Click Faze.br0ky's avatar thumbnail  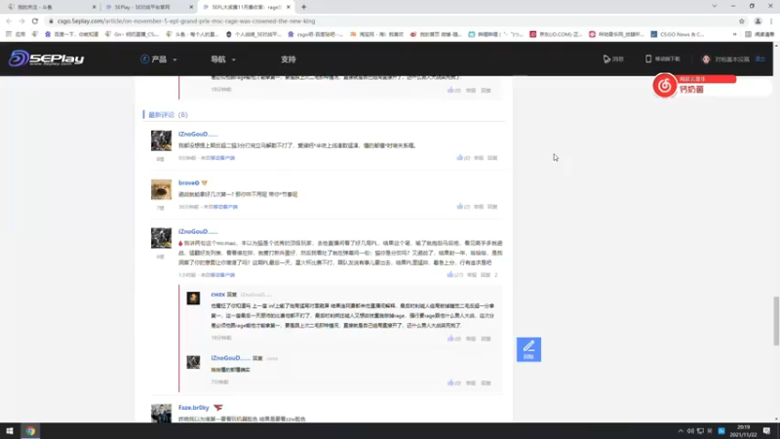coord(161,413)
